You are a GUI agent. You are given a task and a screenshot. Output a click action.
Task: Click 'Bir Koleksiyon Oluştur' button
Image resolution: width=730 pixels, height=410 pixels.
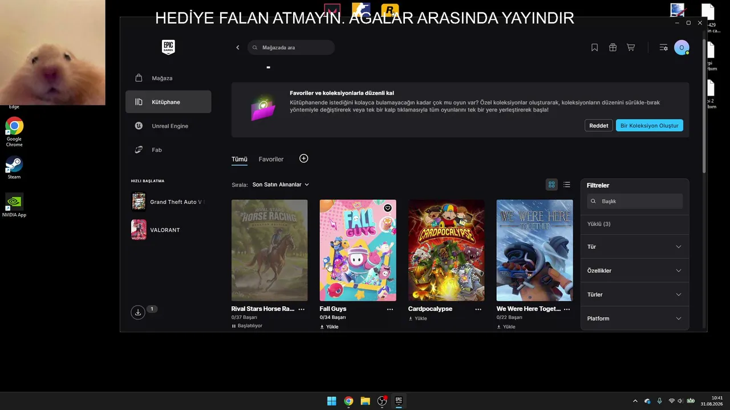pyautogui.click(x=650, y=125)
